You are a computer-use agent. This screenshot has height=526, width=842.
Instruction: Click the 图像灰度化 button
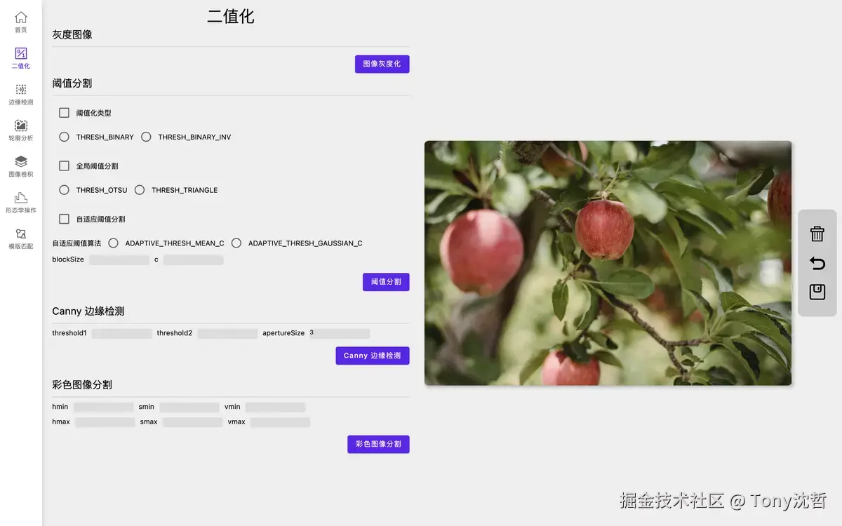[x=382, y=64]
